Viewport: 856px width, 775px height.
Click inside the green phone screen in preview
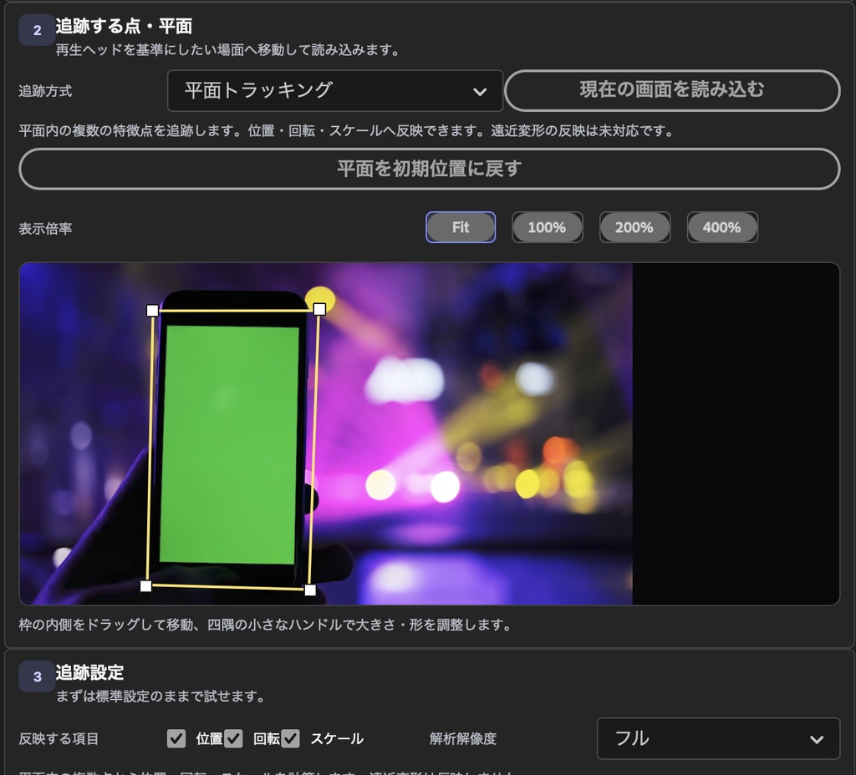231,444
